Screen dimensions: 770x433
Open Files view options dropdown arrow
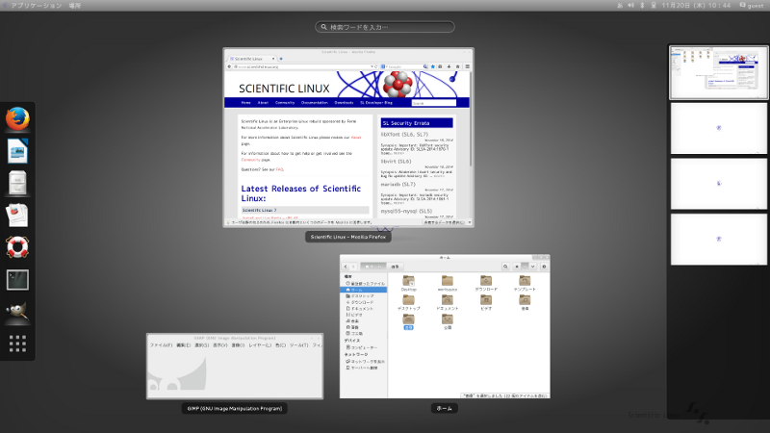(x=532, y=267)
